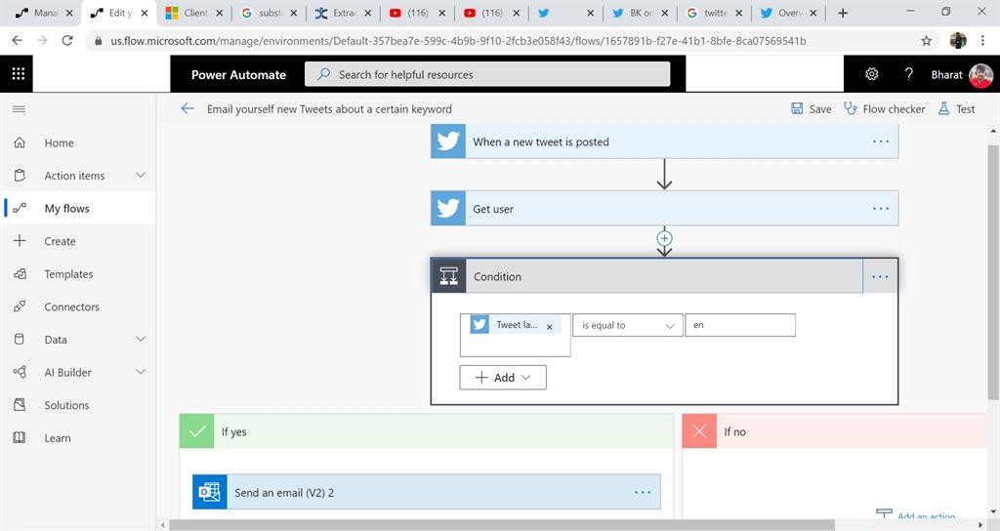Click the AI Builder icon
This screenshot has width=1000, height=531.
click(20, 372)
